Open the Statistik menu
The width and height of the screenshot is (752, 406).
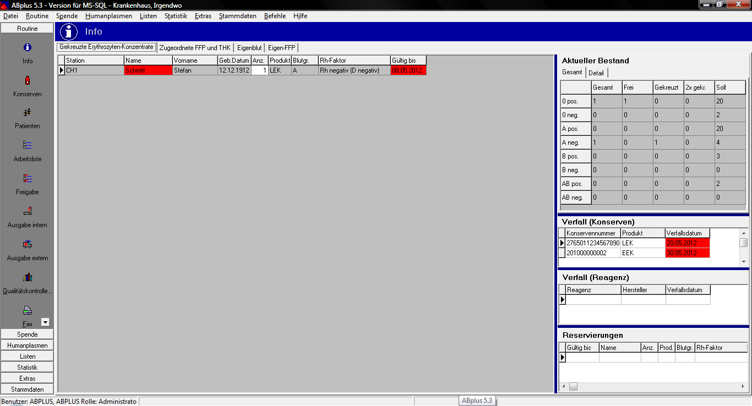click(176, 16)
